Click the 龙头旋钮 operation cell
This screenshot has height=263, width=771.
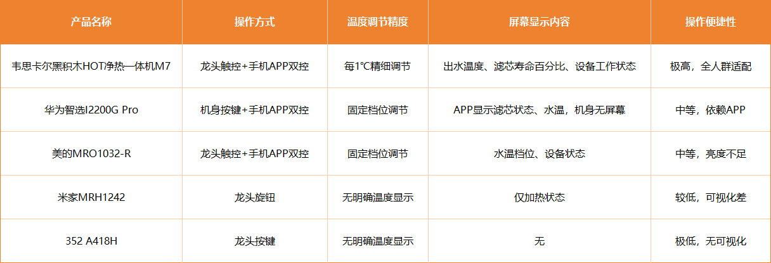(254, 197)
